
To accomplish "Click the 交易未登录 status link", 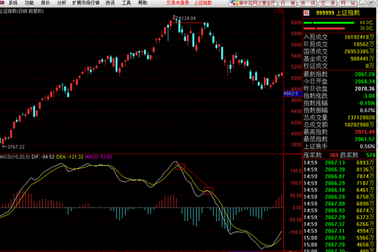I will pyautogui.click(x=178, y=3).
